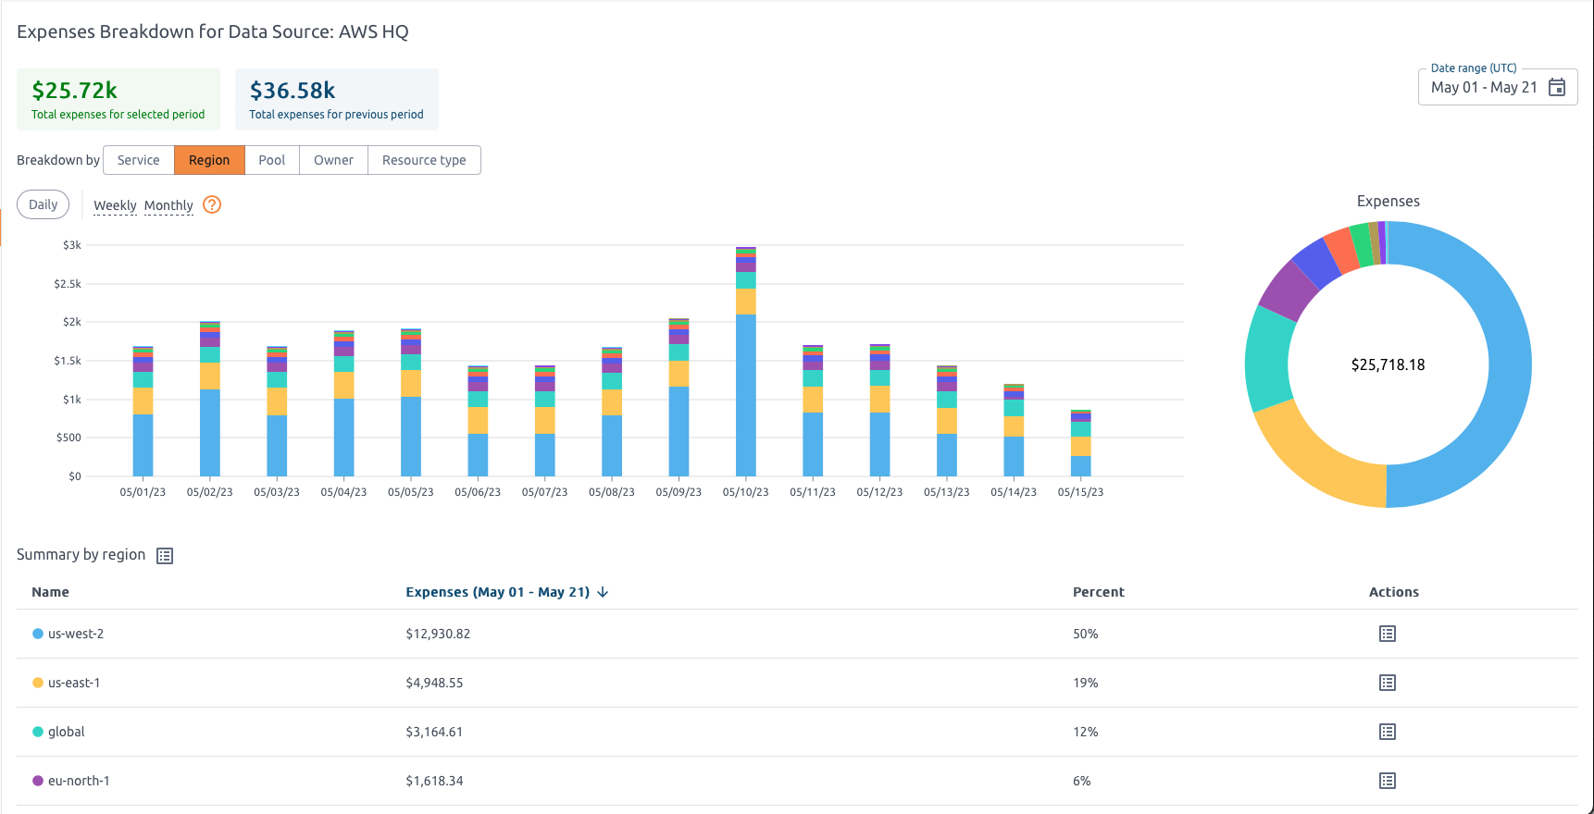Open the us-west-2 row actions icon

coord(1387,634)
